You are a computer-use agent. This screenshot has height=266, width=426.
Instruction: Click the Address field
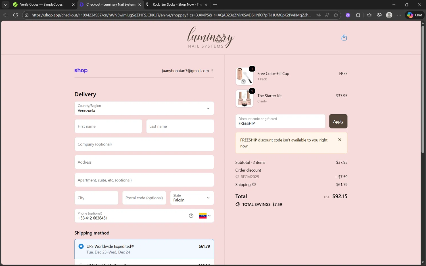[144, 162]
